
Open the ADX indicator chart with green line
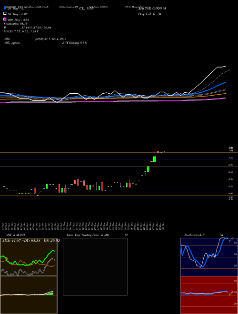(x=29, y=257)
